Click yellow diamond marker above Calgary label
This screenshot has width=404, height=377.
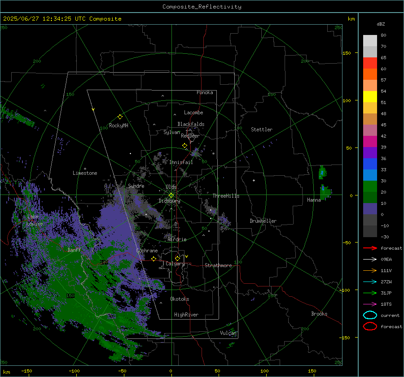[177, 258]
